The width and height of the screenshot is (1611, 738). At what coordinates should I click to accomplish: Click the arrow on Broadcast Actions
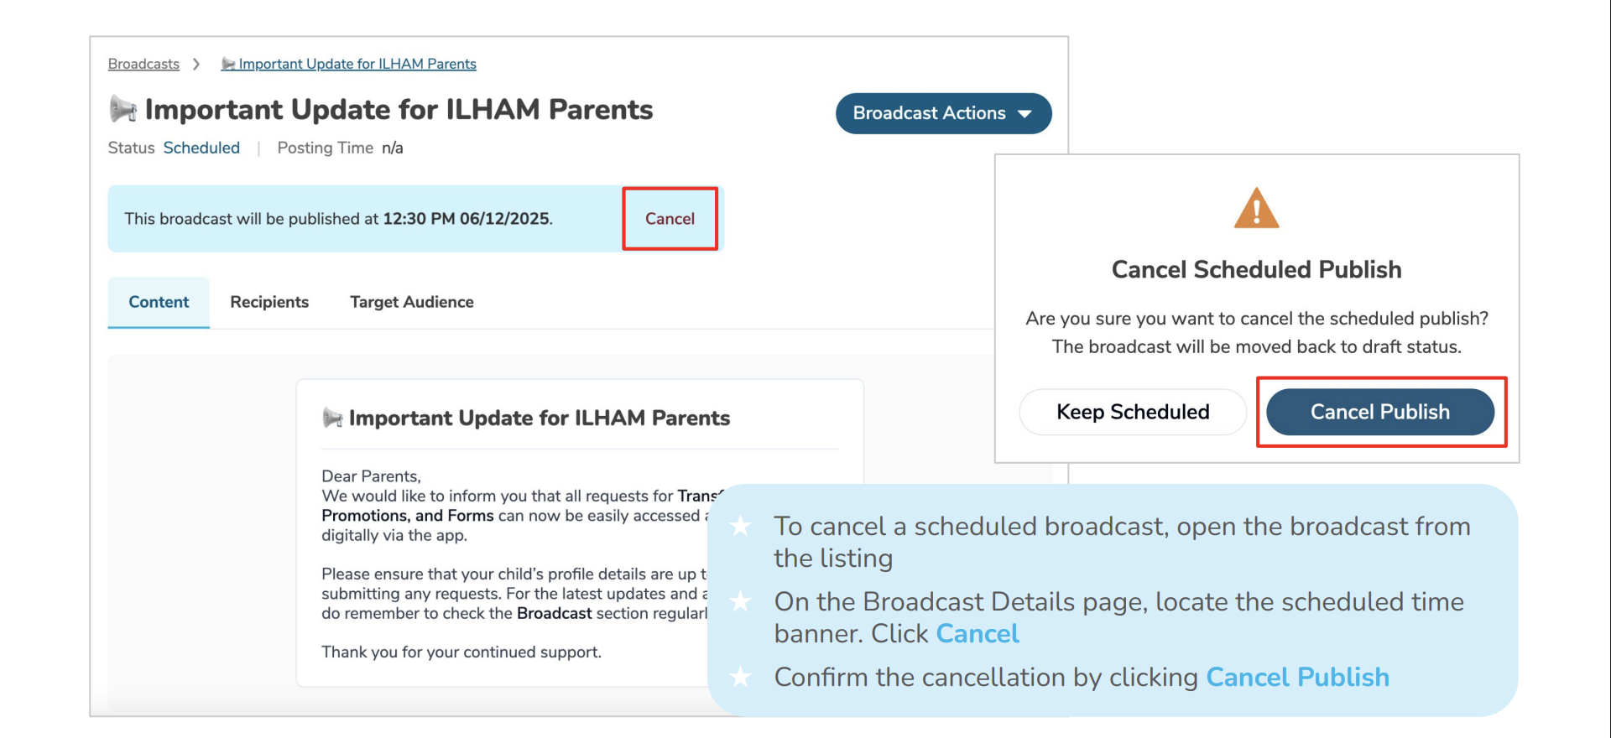pos(1024,114)
